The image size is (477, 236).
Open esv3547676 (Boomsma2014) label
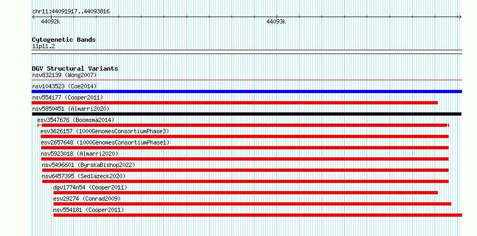point(76,120)
